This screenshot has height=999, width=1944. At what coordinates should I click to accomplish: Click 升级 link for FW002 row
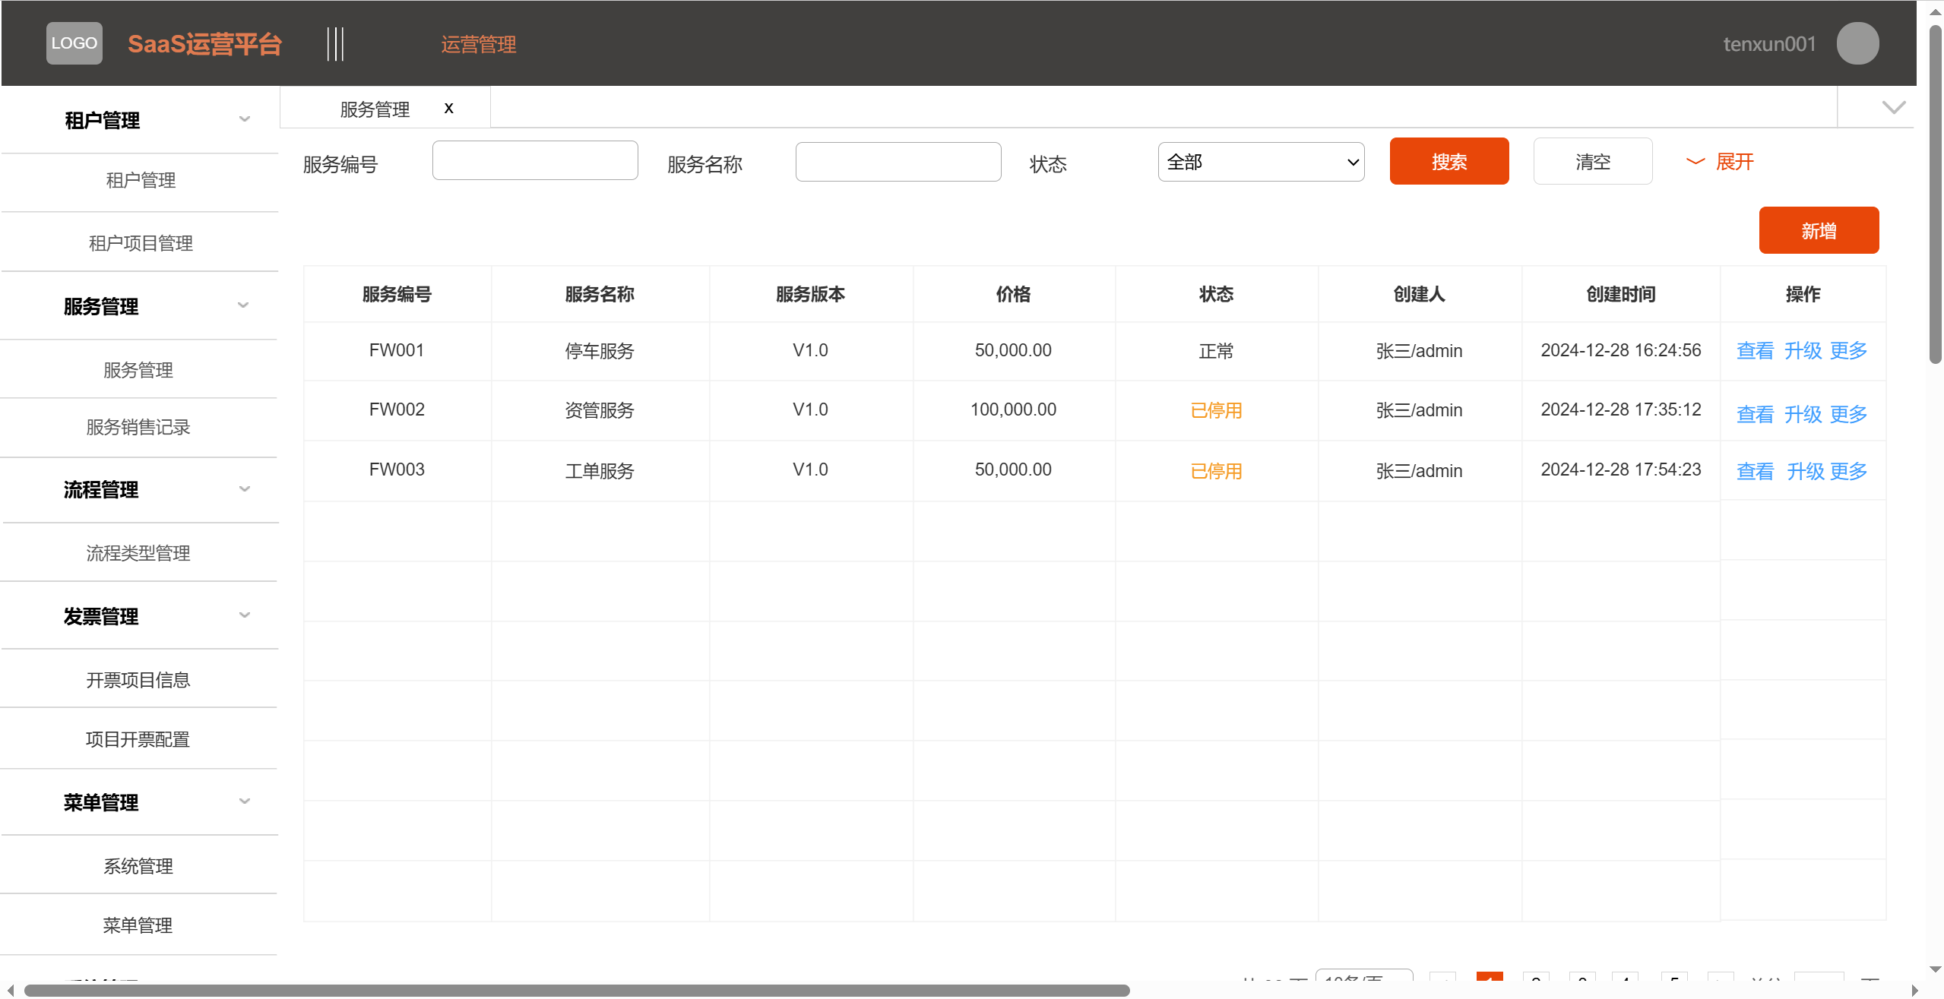pyautogui.click(x=1803, y=414)
